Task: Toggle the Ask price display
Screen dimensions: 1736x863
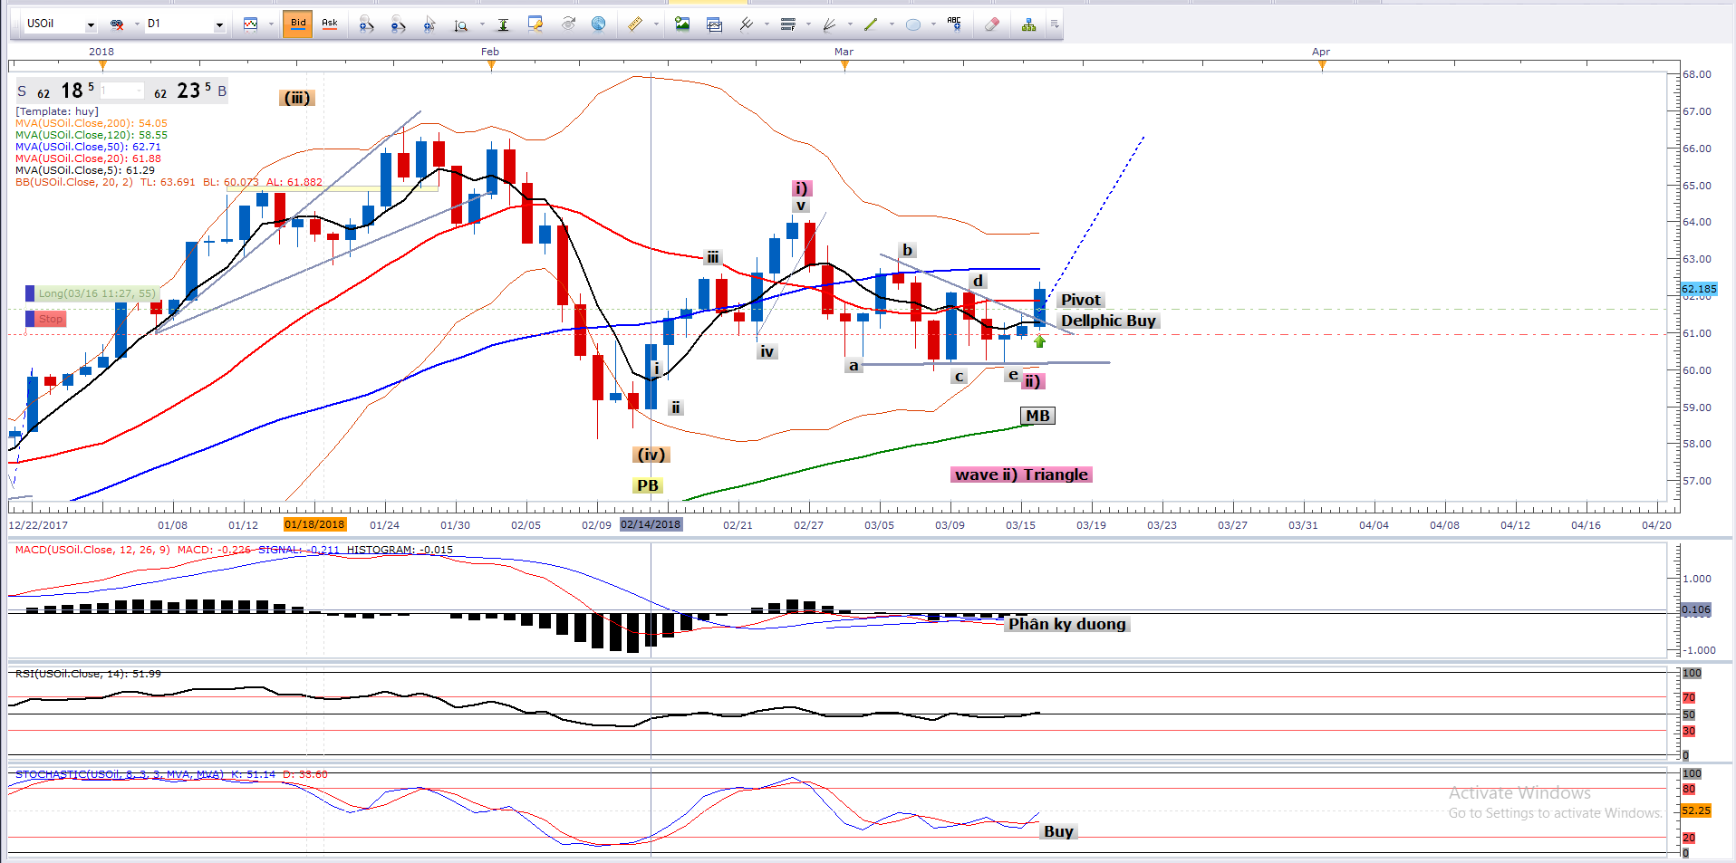Action: pos(330,24)
